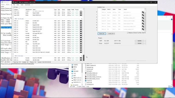Click the arrow for VW Polo R WRC 2016
The image size is (175, 98).
coord(81,50)
